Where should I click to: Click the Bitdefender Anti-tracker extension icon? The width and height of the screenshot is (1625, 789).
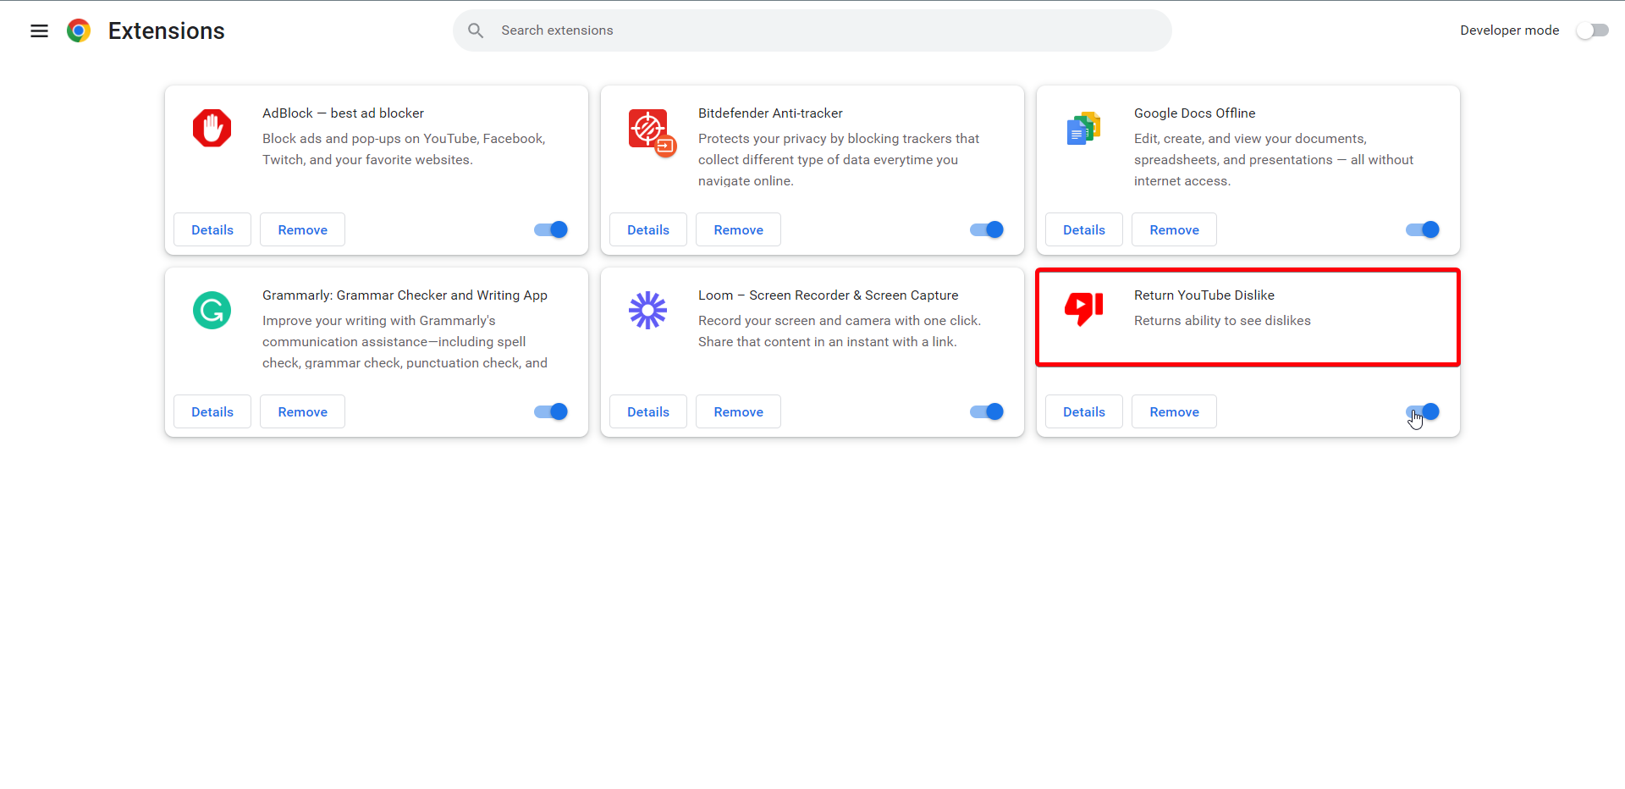(x=648, y=129)
